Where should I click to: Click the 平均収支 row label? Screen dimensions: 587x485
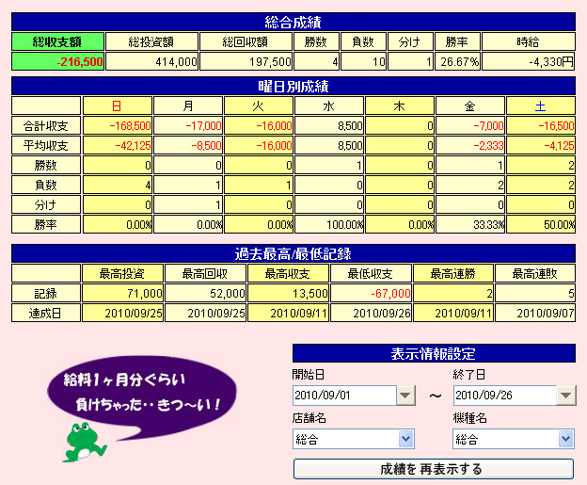46,145
